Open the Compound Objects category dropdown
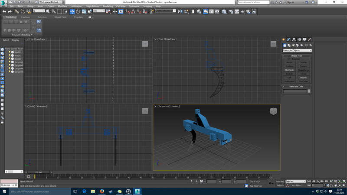The image size is (347, 195). (x=297, y=50)
